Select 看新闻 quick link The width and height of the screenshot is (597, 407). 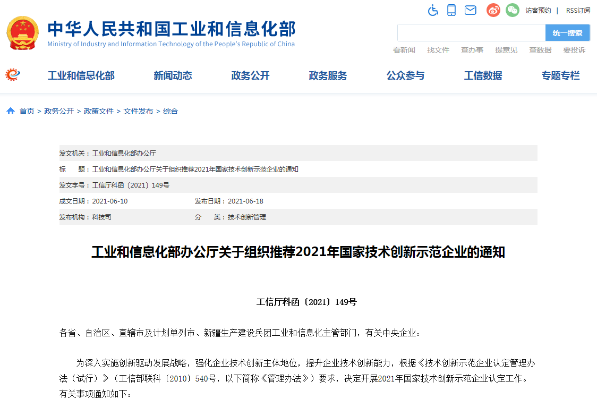click(404, 50)
